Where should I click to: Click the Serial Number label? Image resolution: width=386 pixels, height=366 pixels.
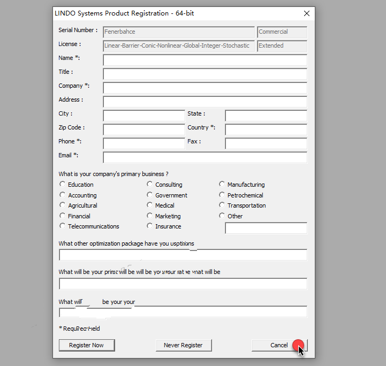pos(78,30)
